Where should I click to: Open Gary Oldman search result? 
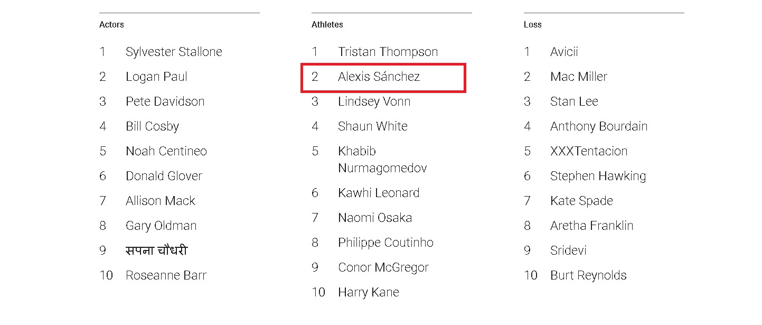pos(161,226)
